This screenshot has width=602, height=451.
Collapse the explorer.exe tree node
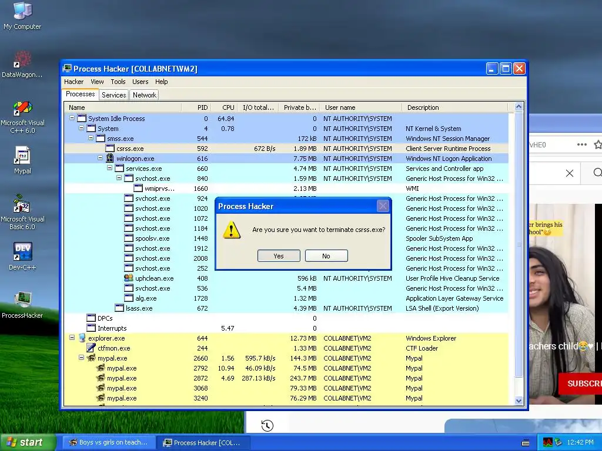click(72, 338)
